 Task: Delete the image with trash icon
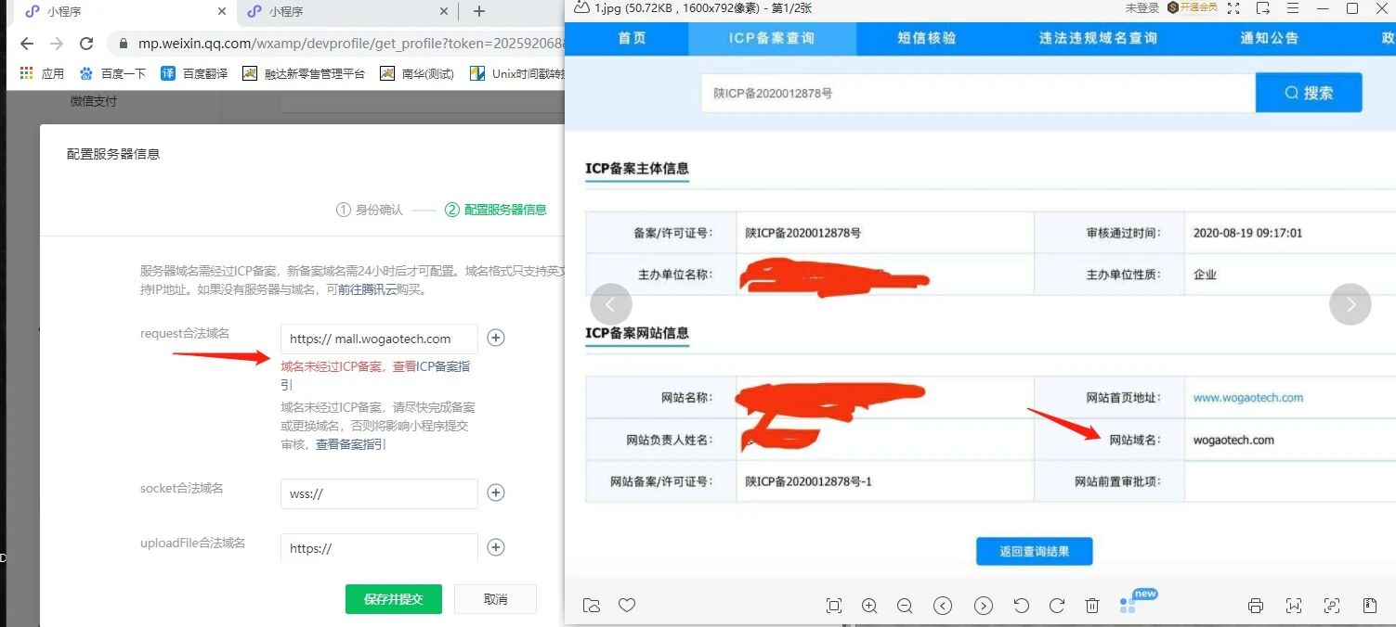[1092, 606]
